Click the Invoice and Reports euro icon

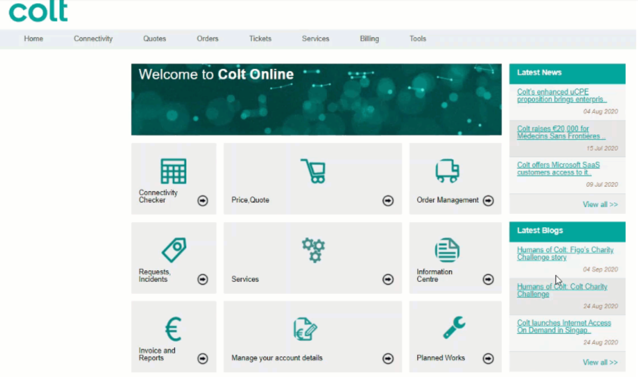(x=173, y=329)
